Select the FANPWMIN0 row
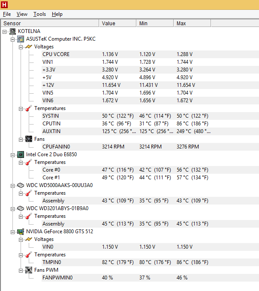This screenshot has height=291, width=259. pyautogui.click(x=150, y=278)
